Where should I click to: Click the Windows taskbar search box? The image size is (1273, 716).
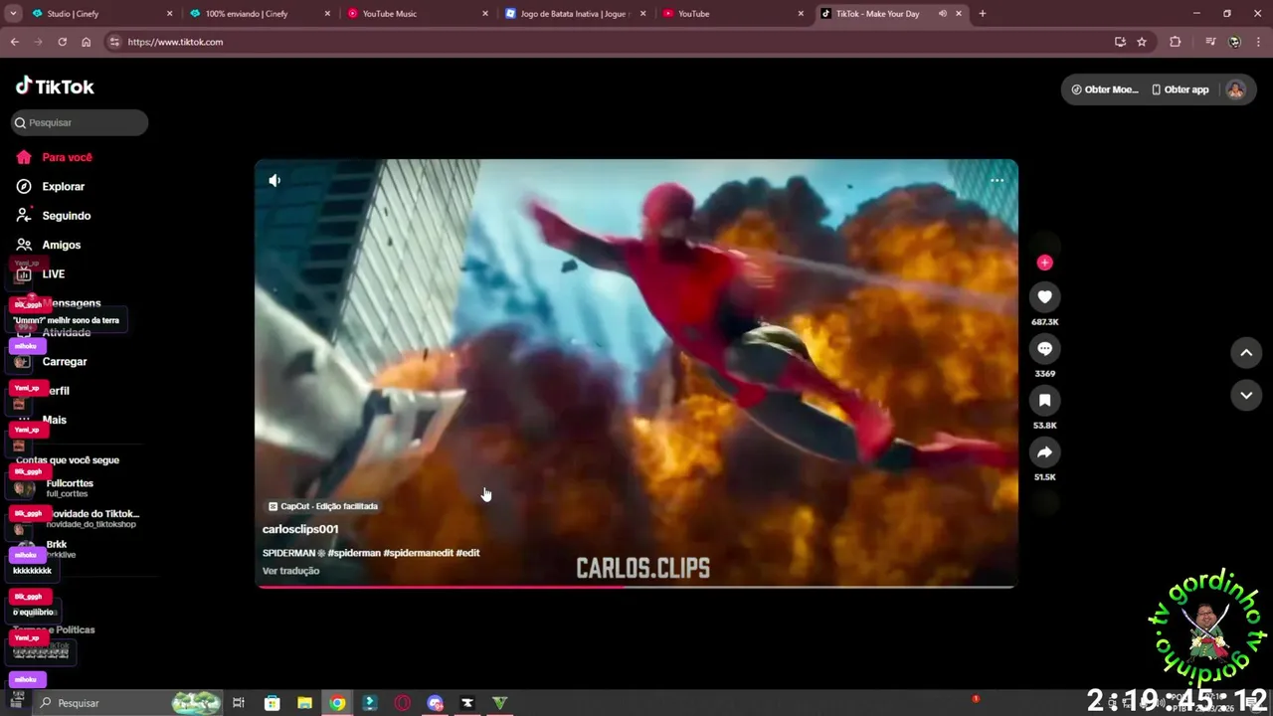click(x=127, y=703)
